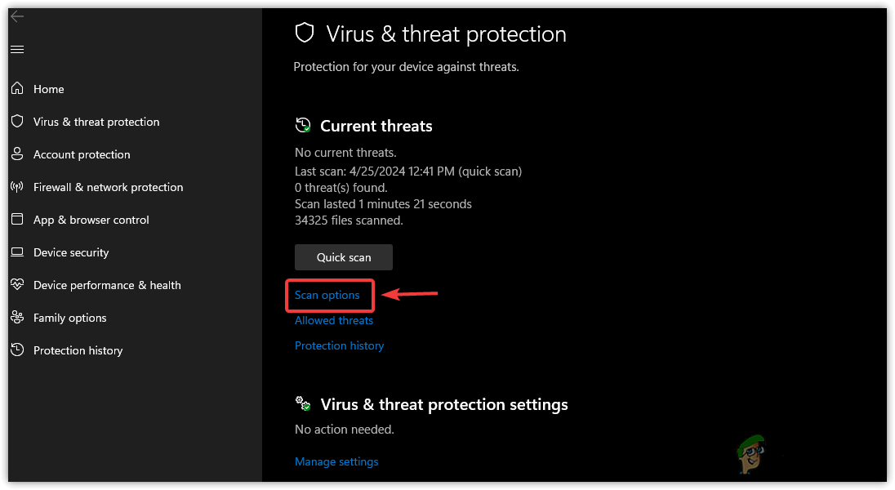Click the Home house icon
Viewport: 895px width, 490px height.
coord(17,88)
